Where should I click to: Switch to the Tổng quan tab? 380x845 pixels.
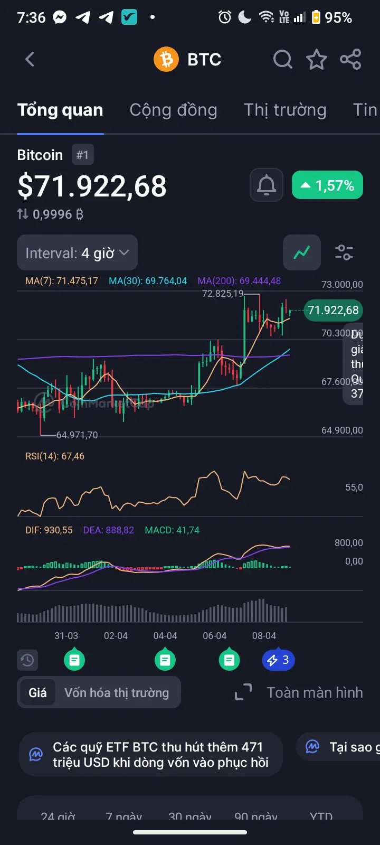[60, 110]
